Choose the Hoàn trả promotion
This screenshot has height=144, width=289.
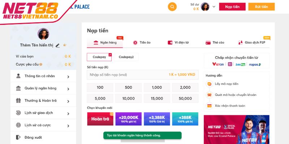[x=100, y=119]
